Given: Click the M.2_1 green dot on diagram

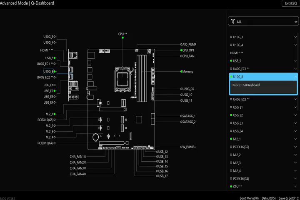Looking at the screenshot, I should click(55, 114).
